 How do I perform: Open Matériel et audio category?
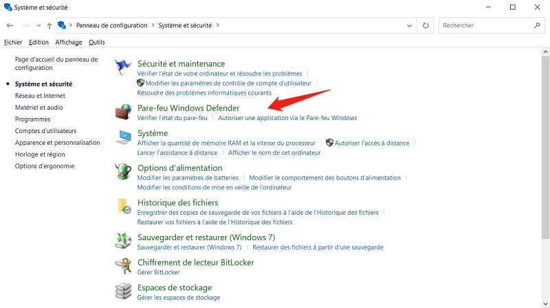coord(39,108)
